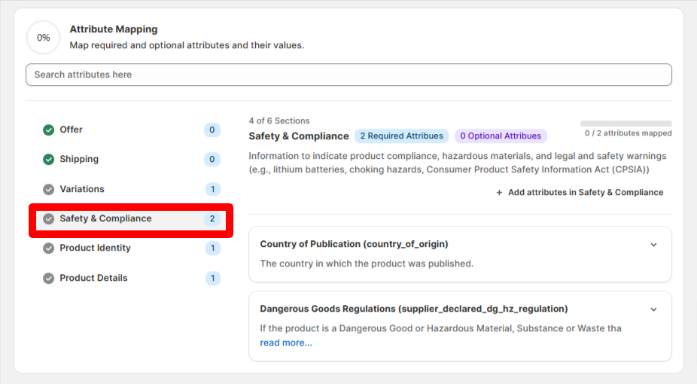
Task: Click the Safety & Compliance section heading
Action: [299, 136]
